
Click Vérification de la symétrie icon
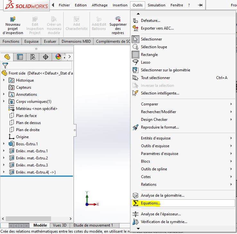[x=136, y=222]
